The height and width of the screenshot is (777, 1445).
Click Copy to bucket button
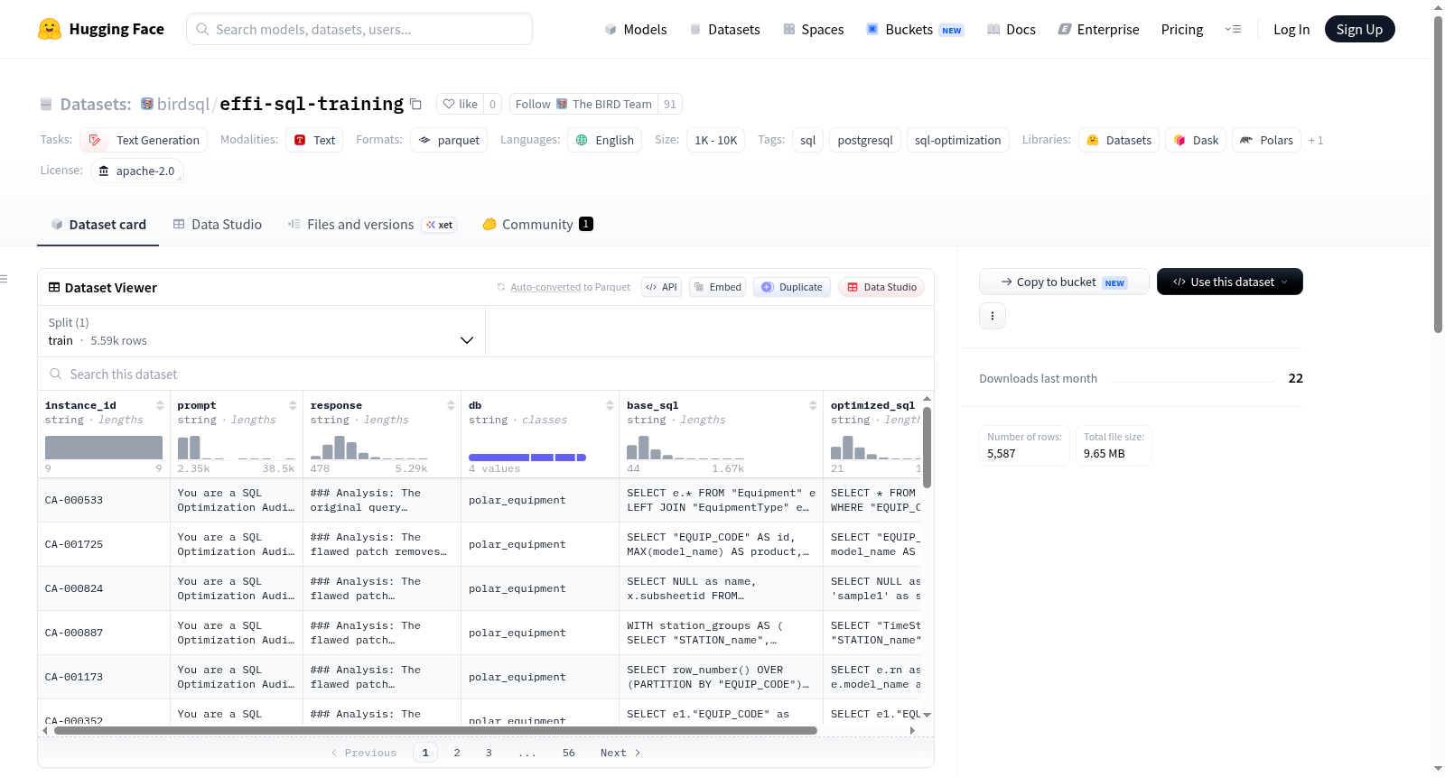tap(1064, 282)
